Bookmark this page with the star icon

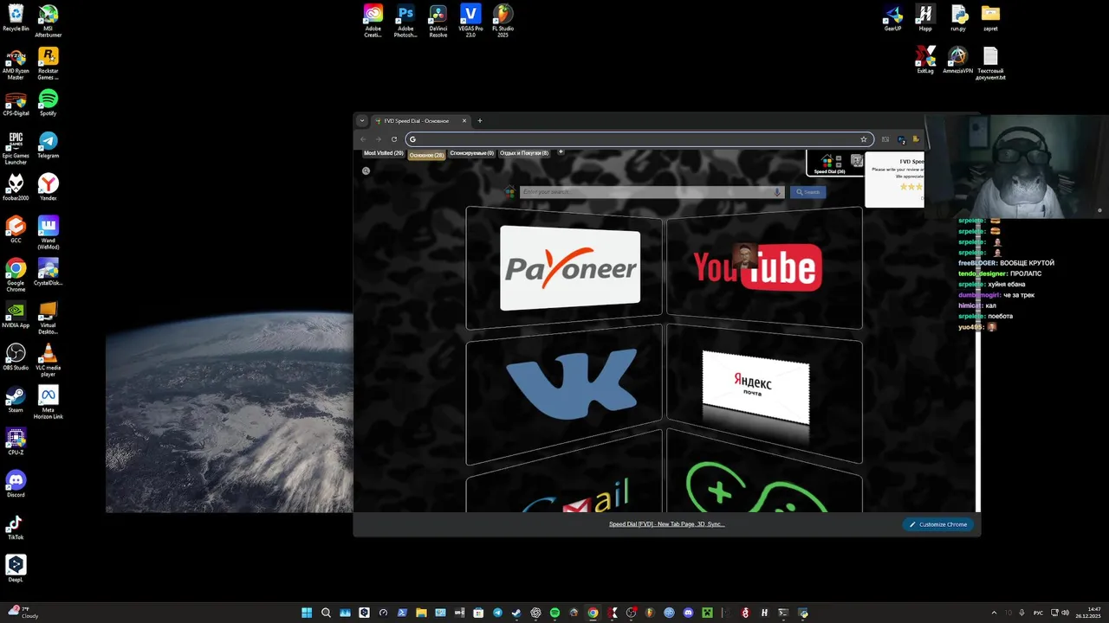[863, 139]
